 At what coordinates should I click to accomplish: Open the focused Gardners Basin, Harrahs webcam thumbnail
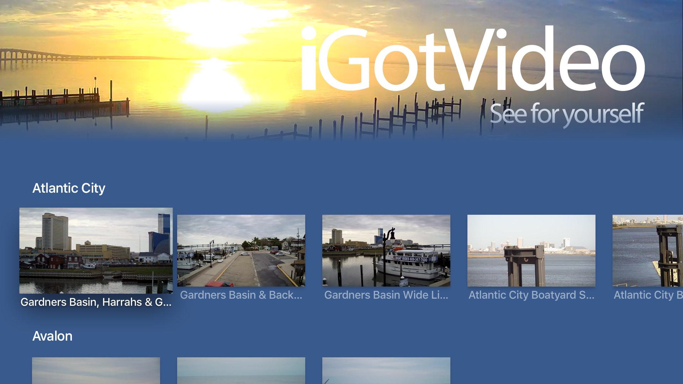(96, 251)
